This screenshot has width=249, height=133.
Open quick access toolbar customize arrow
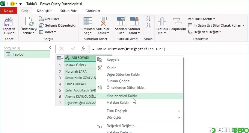[20, 4]
